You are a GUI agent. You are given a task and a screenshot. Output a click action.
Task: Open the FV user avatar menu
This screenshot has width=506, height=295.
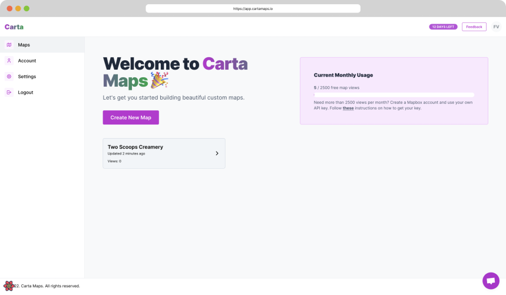point(496,27)
